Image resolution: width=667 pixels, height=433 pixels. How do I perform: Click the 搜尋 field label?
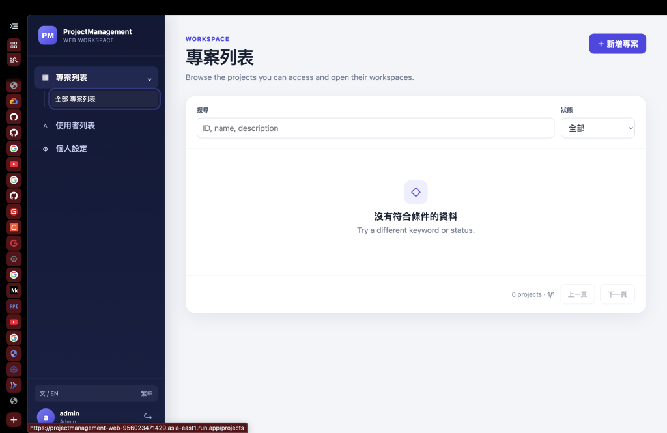click(203, 110)
